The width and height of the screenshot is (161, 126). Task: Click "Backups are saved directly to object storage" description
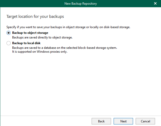tap(42, 37)
